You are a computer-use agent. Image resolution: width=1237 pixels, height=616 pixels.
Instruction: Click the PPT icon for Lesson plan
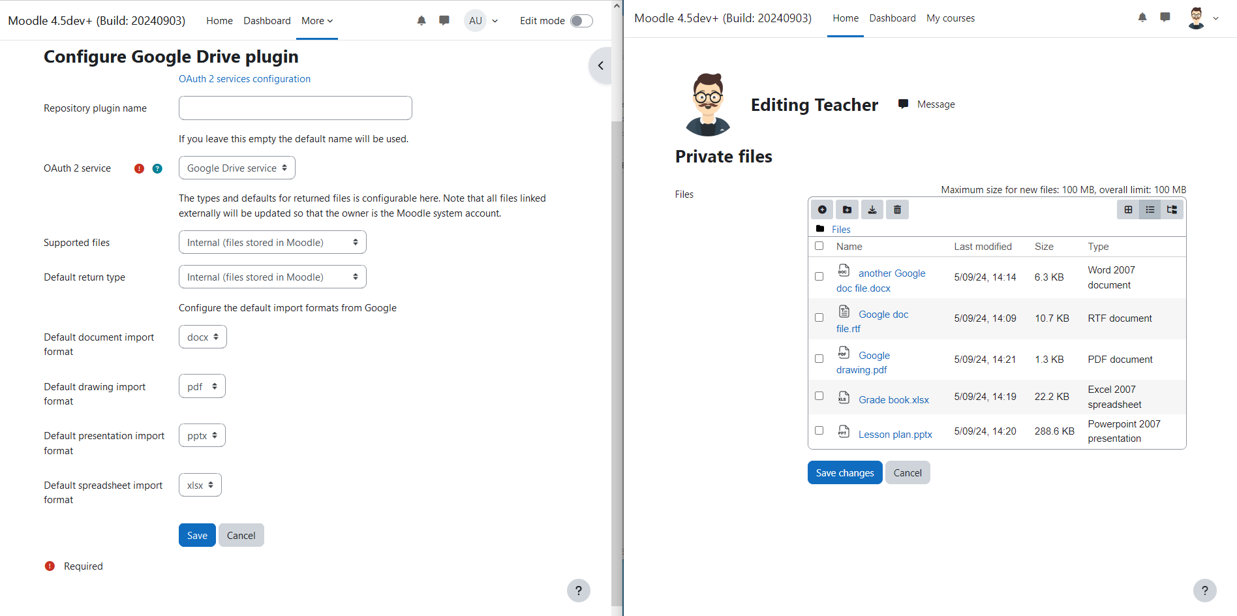point(844,431)
